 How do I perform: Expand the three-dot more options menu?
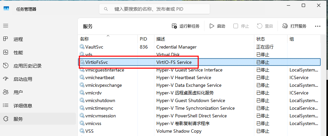click(x=318, y=26)
